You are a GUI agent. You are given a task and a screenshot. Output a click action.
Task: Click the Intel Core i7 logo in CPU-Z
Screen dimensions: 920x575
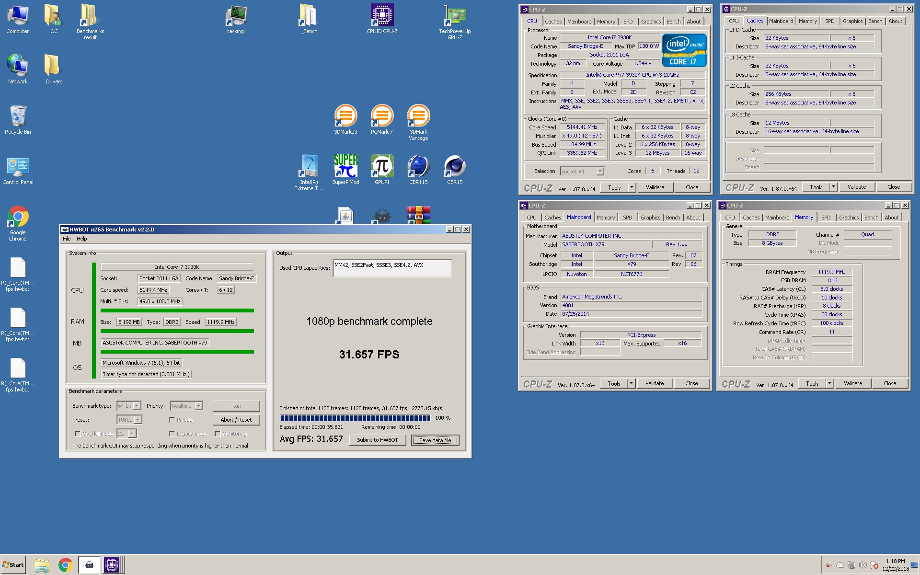click(x=684, y=50)
